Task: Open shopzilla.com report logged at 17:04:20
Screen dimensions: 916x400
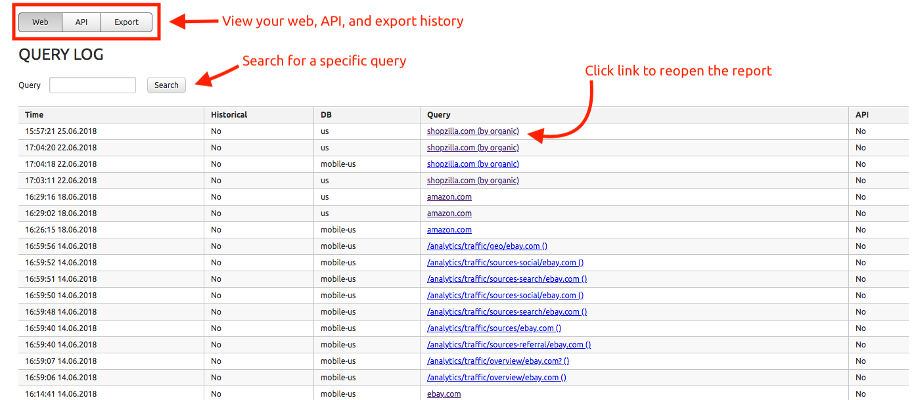Action: pyautogui.click(x=473, y=148)
